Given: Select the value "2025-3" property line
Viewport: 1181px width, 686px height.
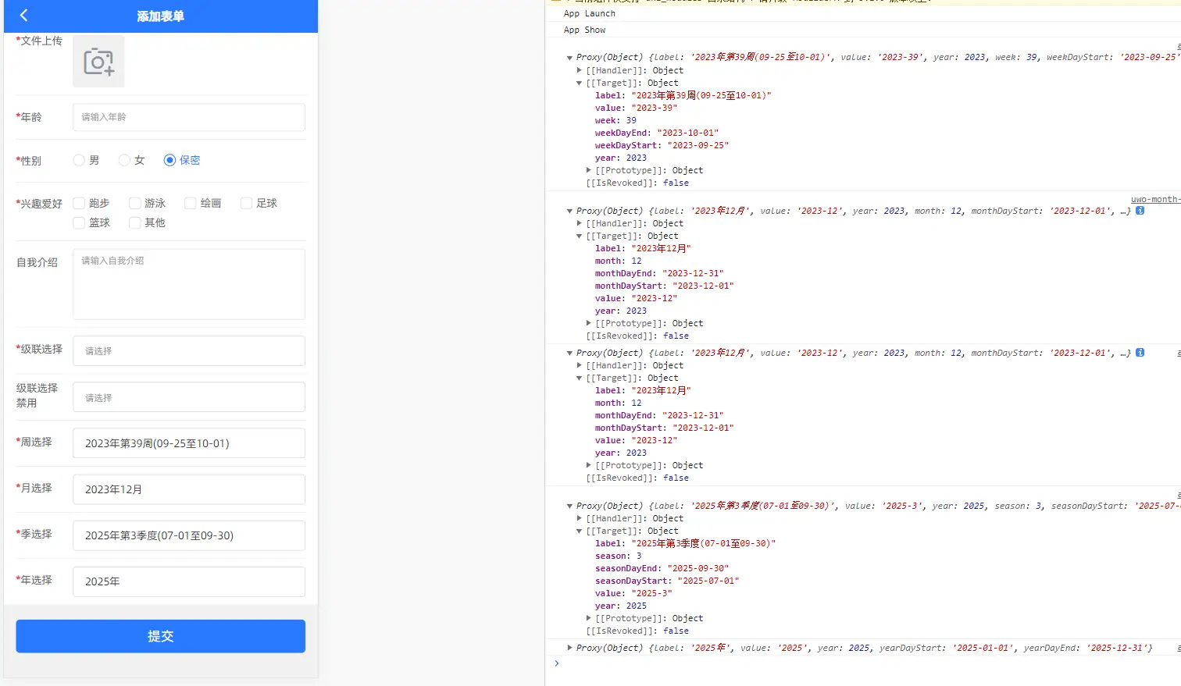Looking at the screenshot, I should click(633, 593).
